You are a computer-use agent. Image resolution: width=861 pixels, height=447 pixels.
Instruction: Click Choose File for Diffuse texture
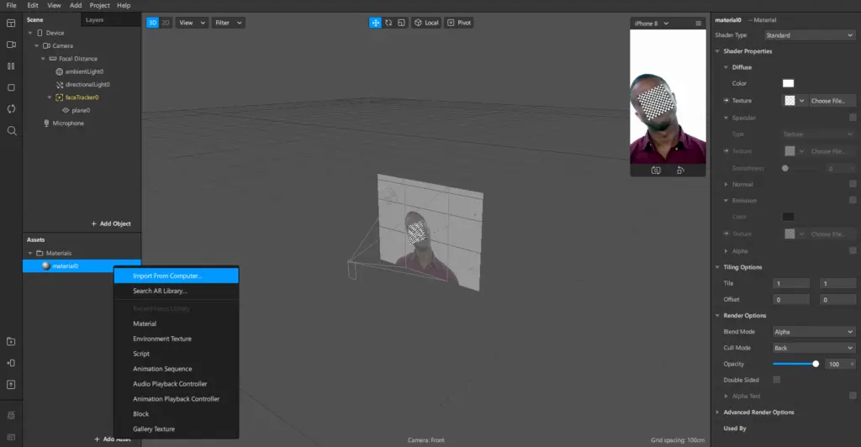point(827,101)
